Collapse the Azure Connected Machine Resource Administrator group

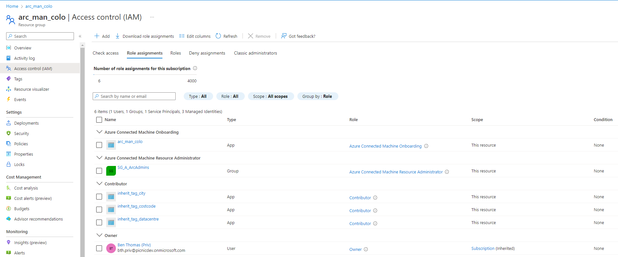click(x=99, y=158)
